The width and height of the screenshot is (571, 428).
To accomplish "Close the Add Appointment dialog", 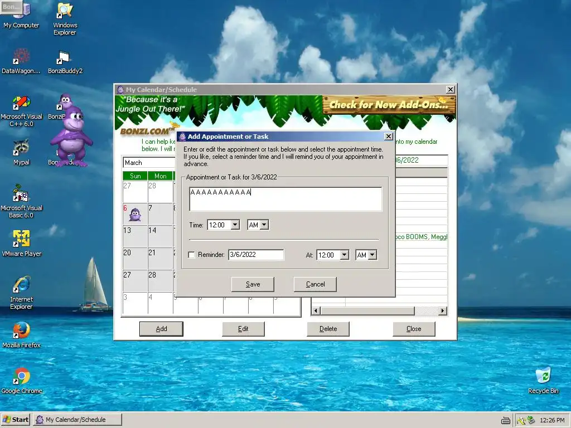I will [x=389, y=136].
